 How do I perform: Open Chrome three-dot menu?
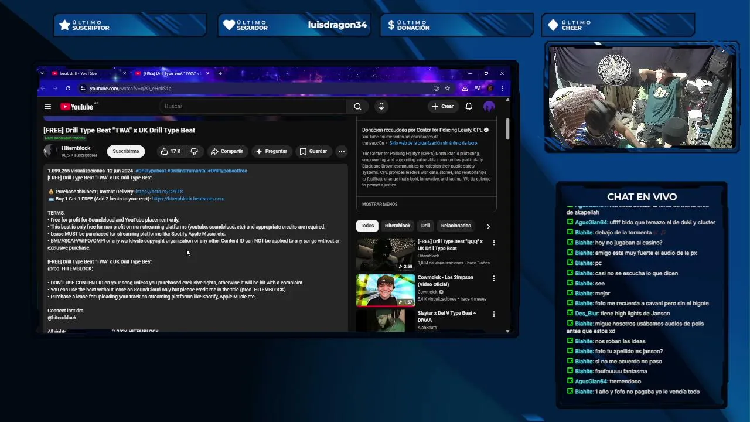tap(502, 88)
